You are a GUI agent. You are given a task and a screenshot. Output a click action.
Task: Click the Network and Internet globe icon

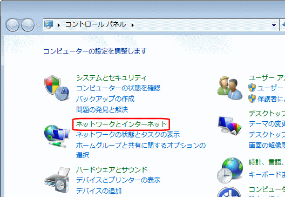coord(57,136)
